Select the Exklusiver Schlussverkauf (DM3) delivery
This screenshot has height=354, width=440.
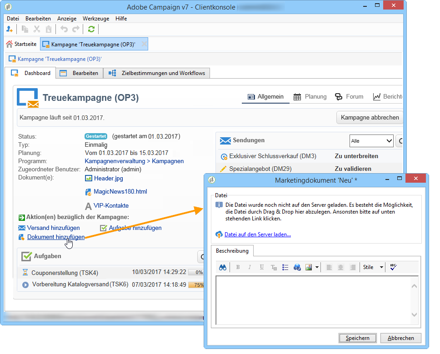273,156
